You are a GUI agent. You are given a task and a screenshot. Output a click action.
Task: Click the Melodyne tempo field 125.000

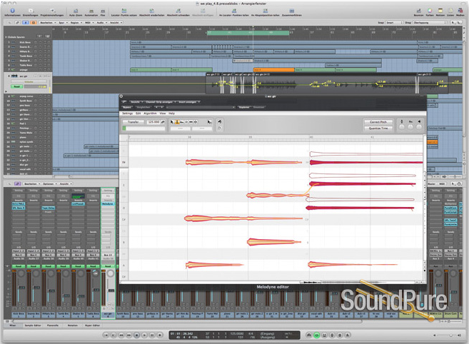click(x=153, y=122)
